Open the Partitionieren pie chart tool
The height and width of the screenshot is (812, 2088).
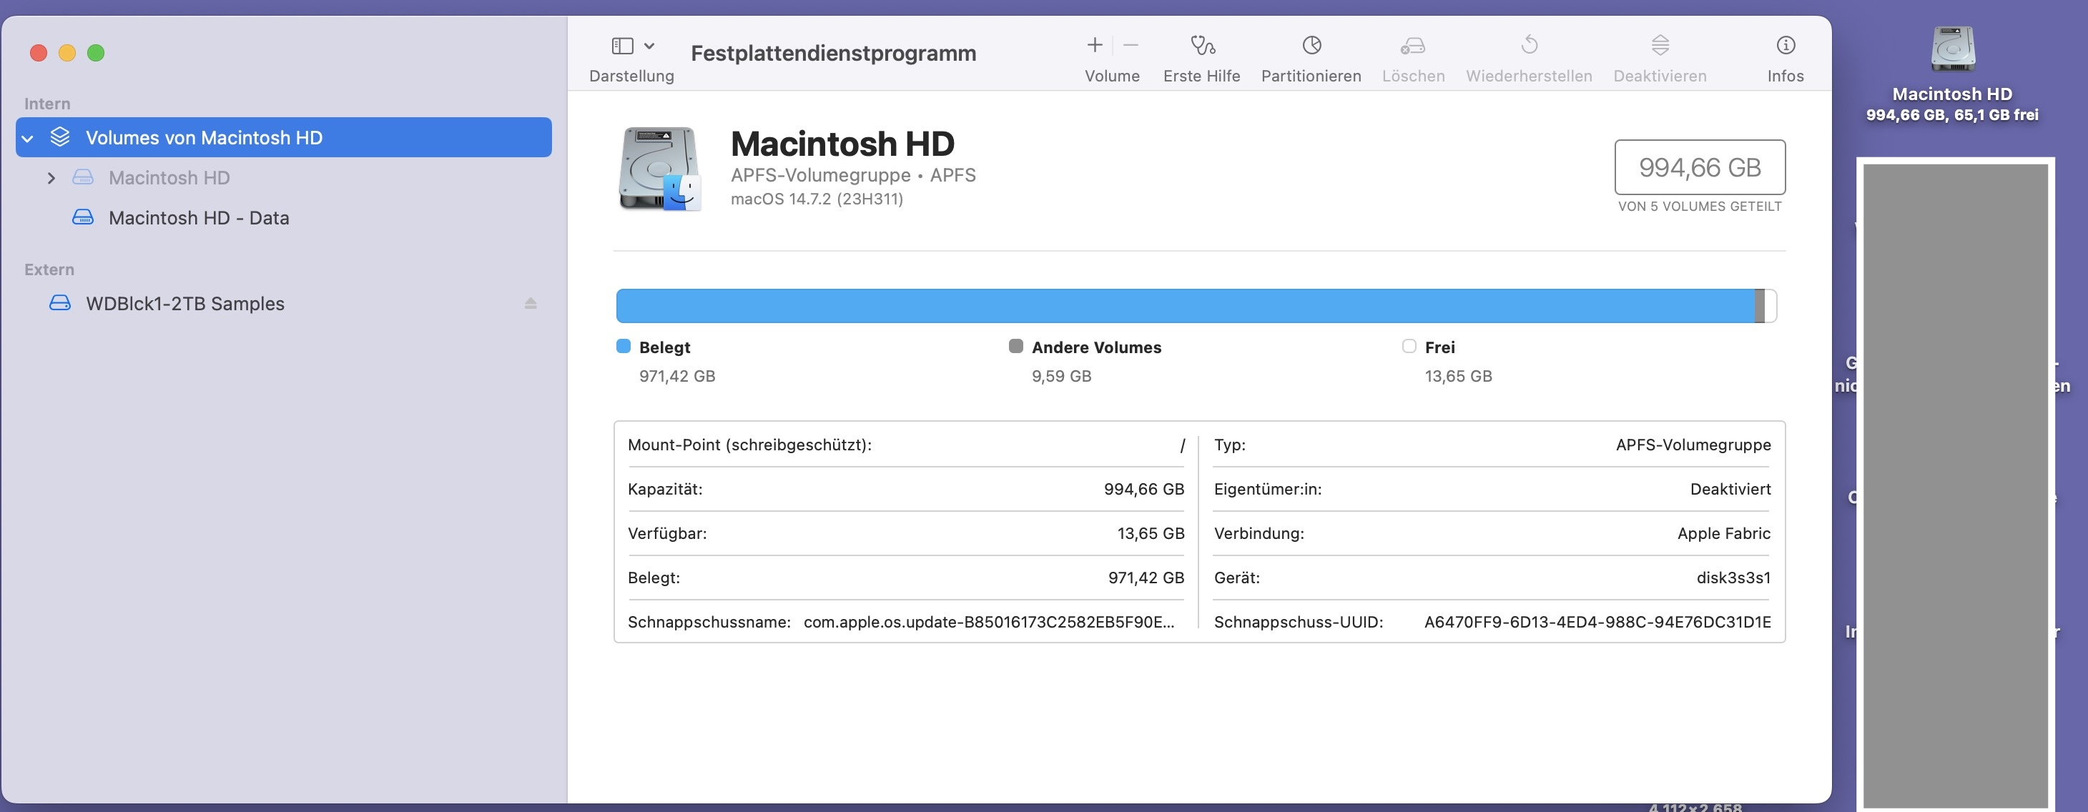coord(1311,45)
